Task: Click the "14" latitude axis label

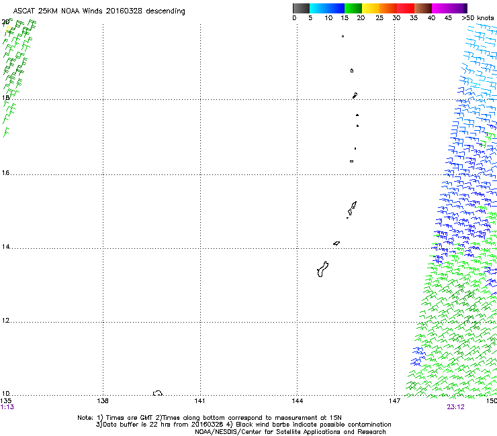Action: 5,247
